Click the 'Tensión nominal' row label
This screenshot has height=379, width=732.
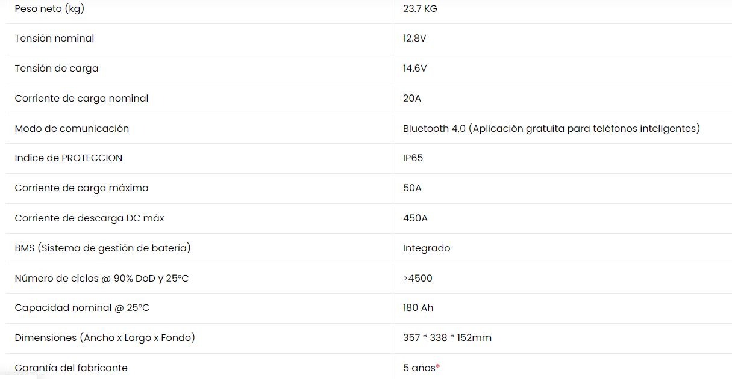coord(54,39)
